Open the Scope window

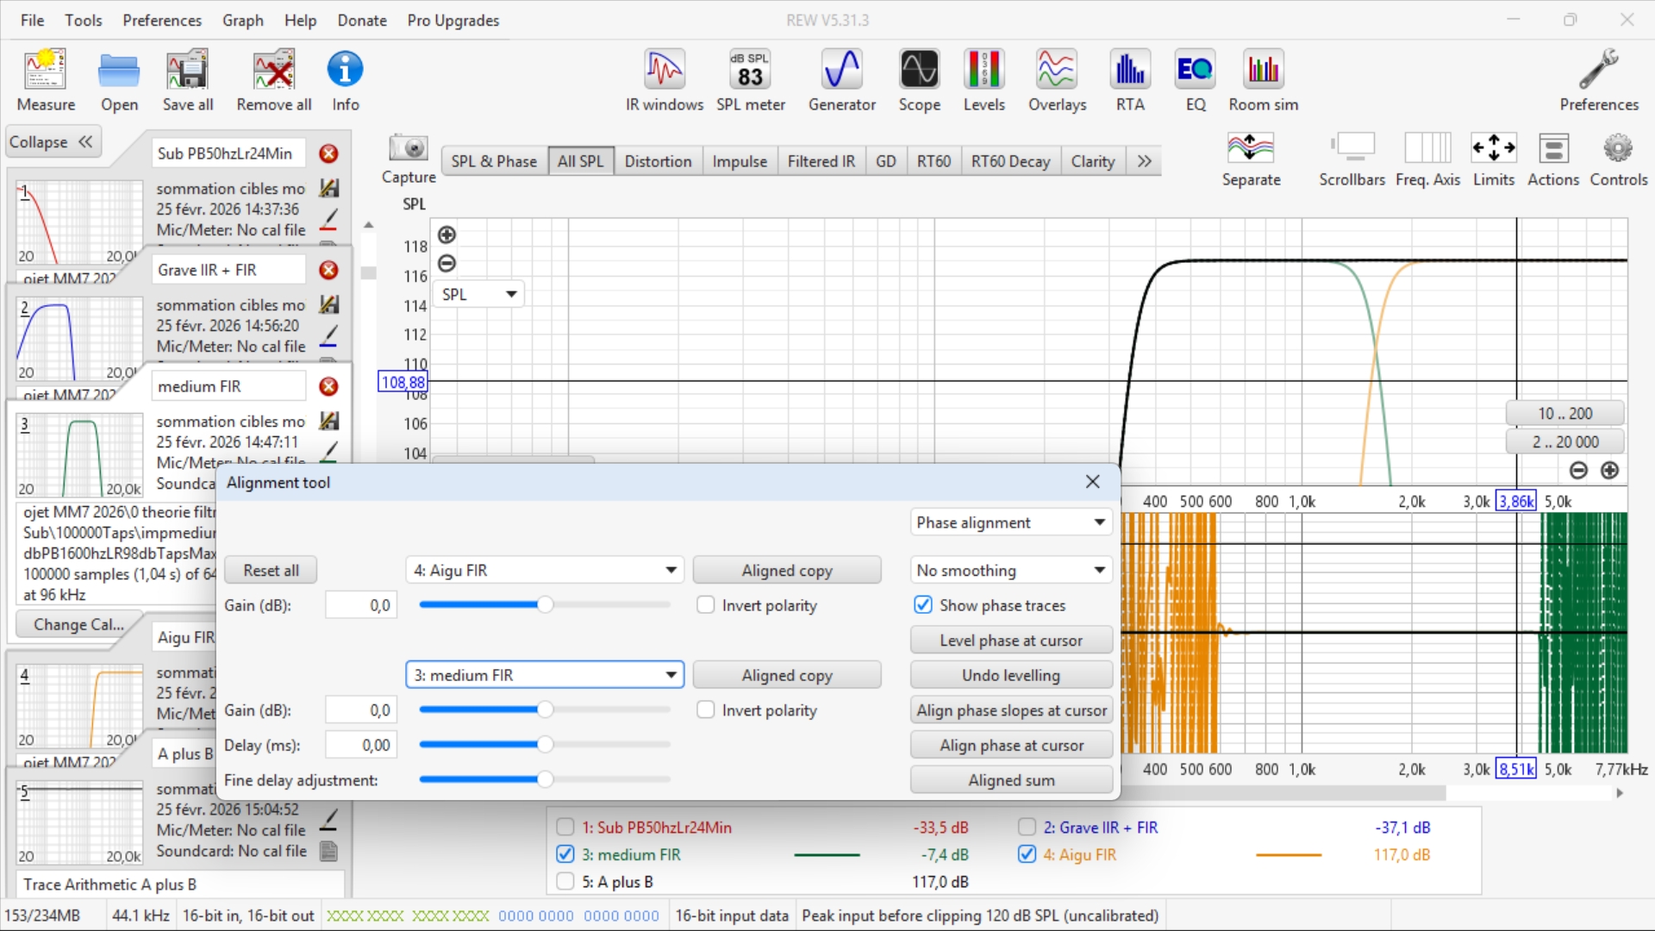coord(919,80)
